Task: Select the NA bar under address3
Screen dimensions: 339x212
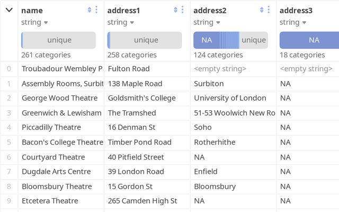Action: click(x=314, y=40)
